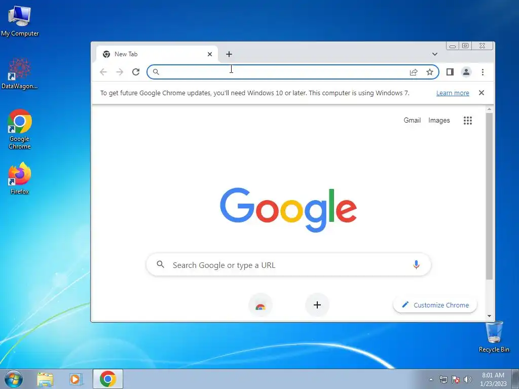Dismiss the Windows 7 update notice
This screenshot has height=389, width=519.
pyautogui.click(x=481, y=93)
